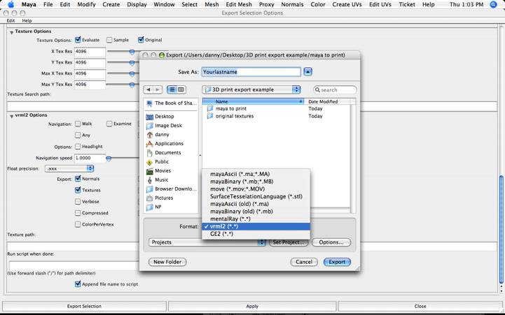The height and width of the screenshot is (315, 505).
Task: Collapse the vrml2 Options section
Action: [x=11, y=115]
